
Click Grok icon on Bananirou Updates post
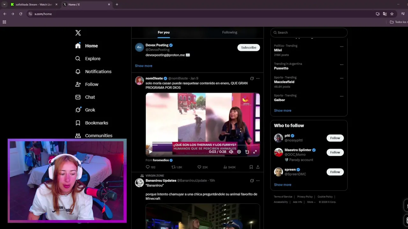pyautogui.click(x=252, y=181)
